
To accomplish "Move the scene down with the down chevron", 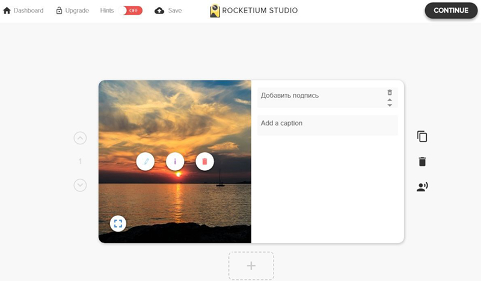I will tap(80, 185).
